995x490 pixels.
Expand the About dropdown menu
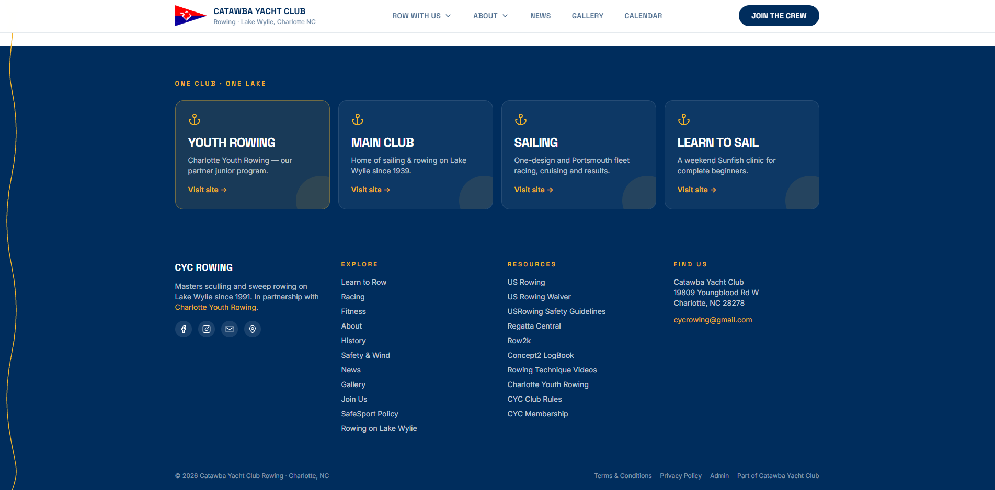pyautogui.click(x=490, y=16)
